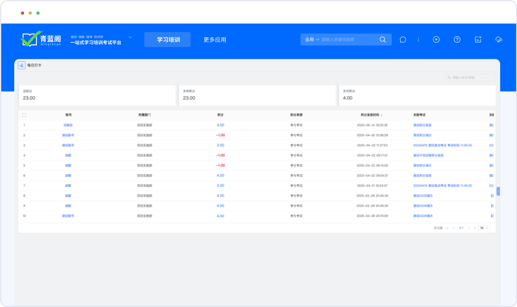Expand the platform switcher chevron beside slogan
This screenshot has width=517, height=307.
(x=130, y=37)
